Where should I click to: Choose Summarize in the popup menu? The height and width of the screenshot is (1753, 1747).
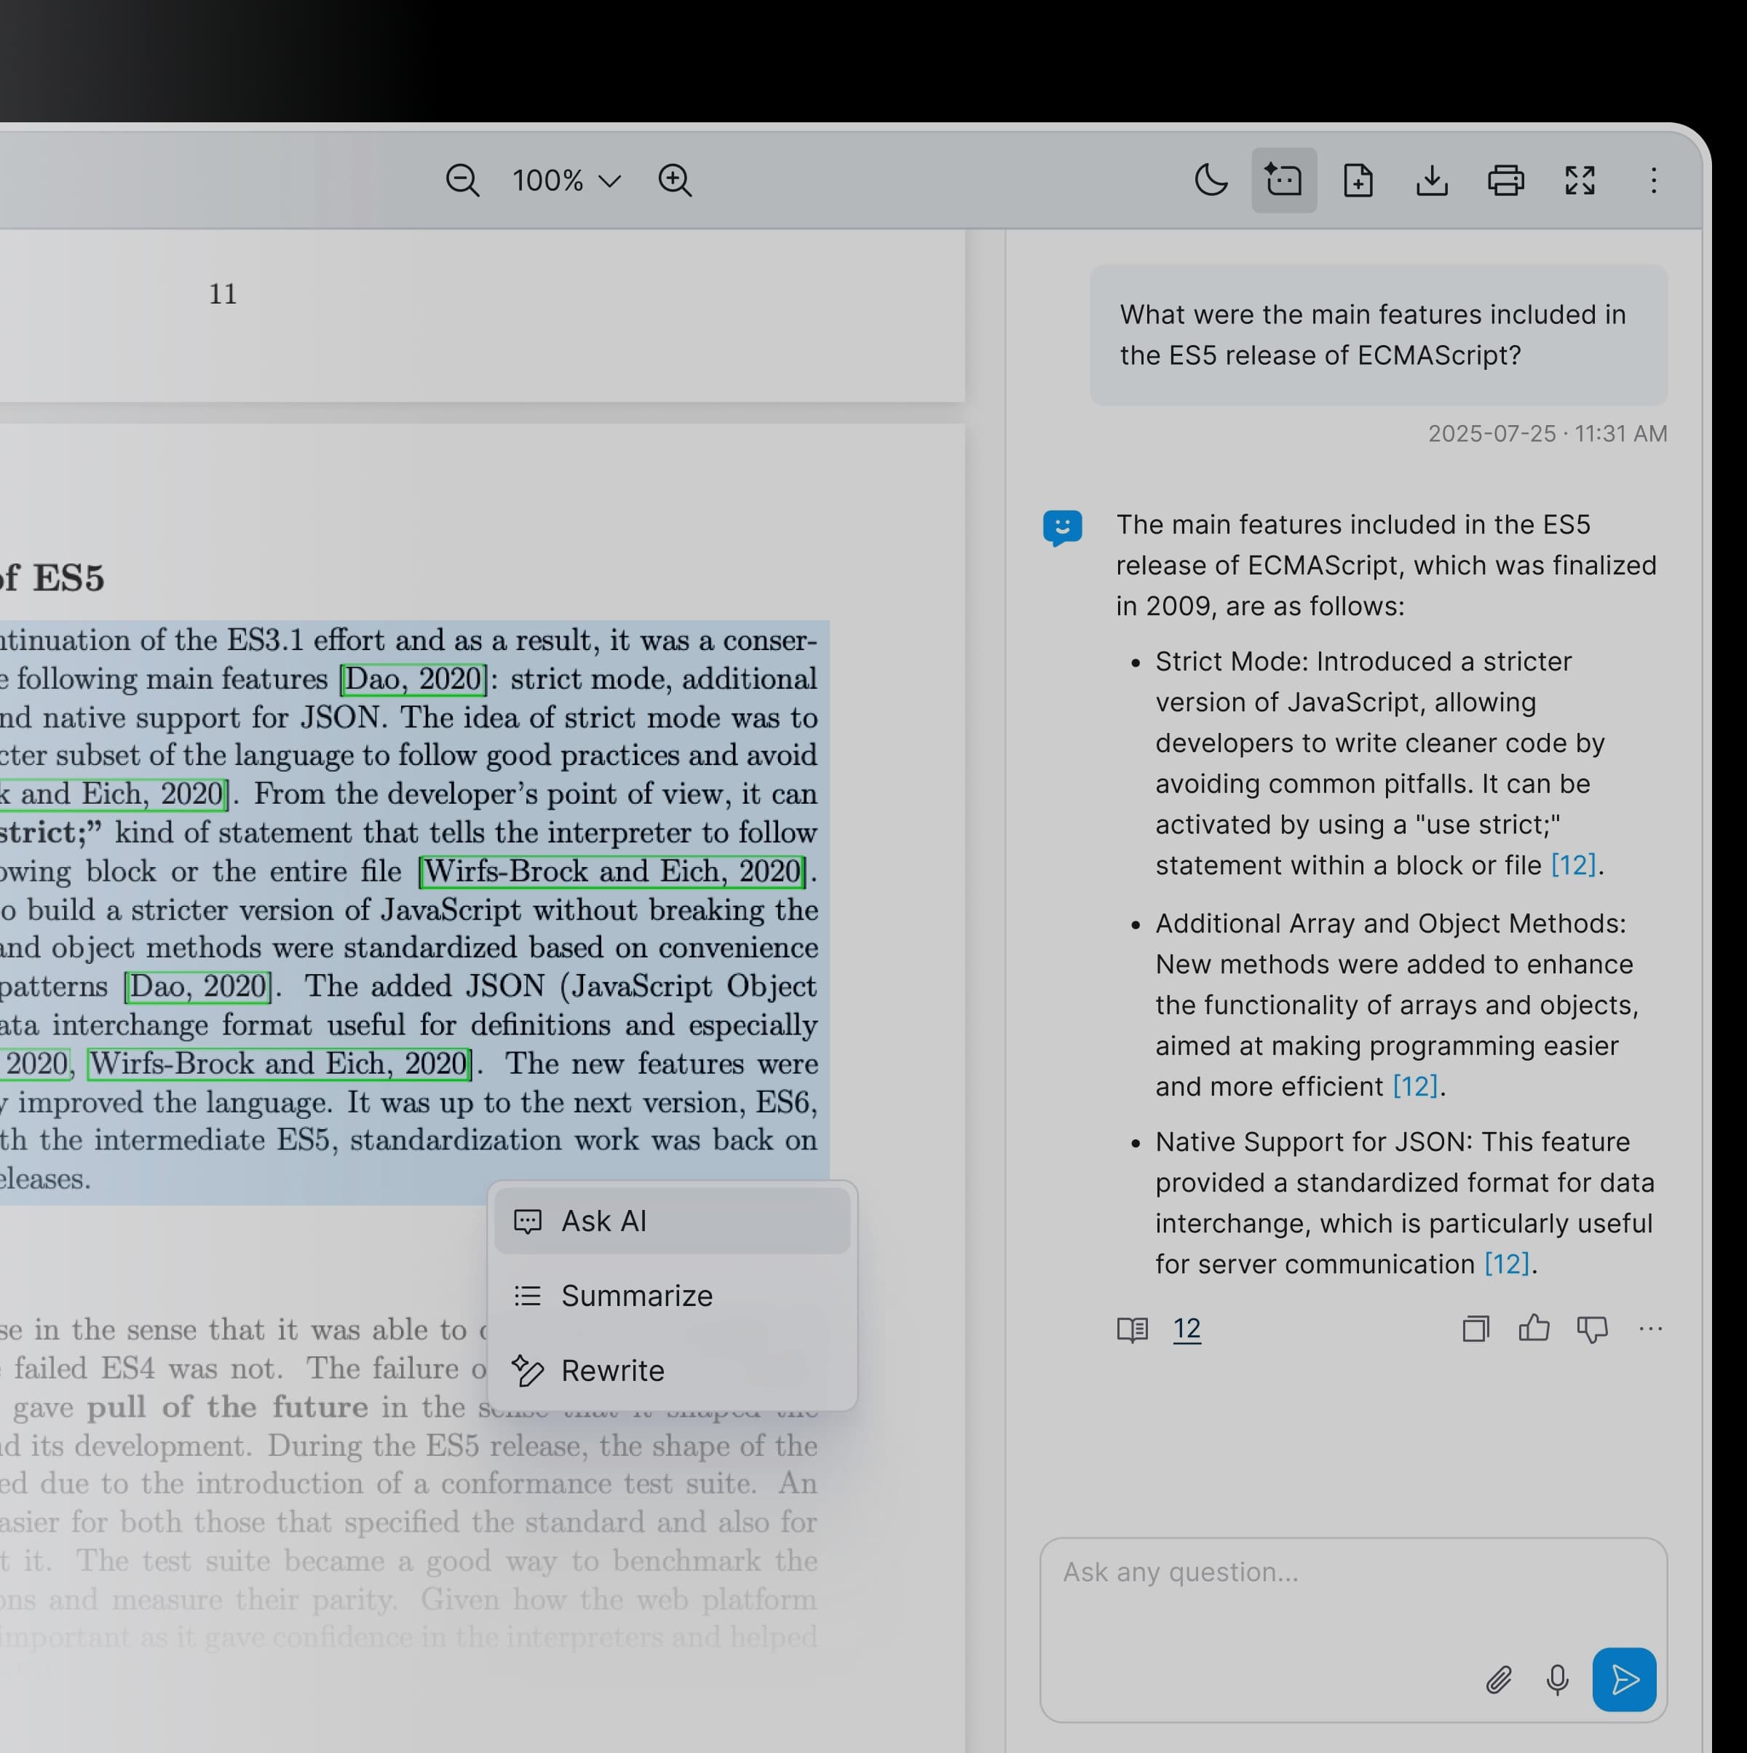pos(672,1296)
